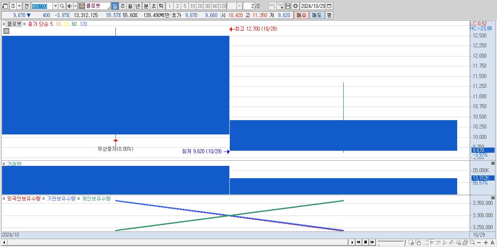Image resolution: width=497 pixels, height=247 pixels.
Task: Click the speaker sound icon
Action: pyautogui.click(x=70, y=6)
